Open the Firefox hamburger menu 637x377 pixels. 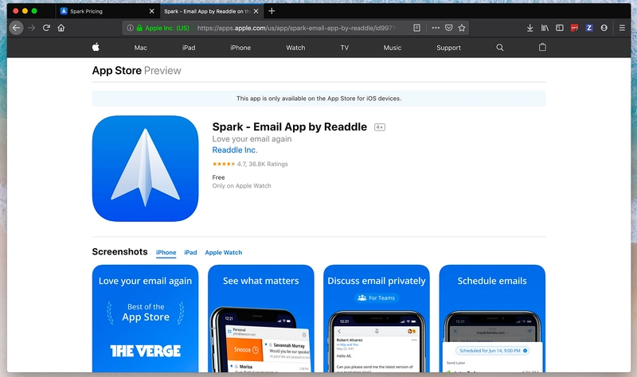622,28
